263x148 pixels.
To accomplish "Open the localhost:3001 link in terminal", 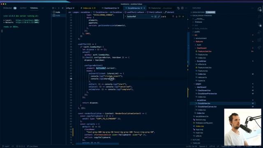I will [28, 20].
